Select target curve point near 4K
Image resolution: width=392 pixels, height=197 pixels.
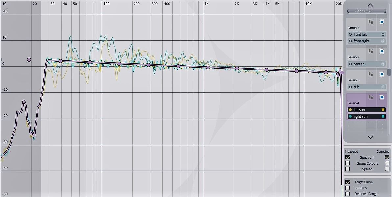tap(267, 70)
